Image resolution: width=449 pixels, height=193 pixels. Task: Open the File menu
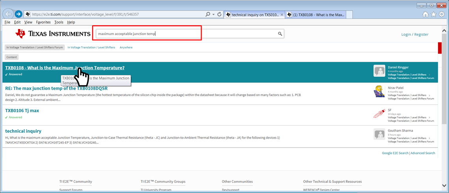7,22
